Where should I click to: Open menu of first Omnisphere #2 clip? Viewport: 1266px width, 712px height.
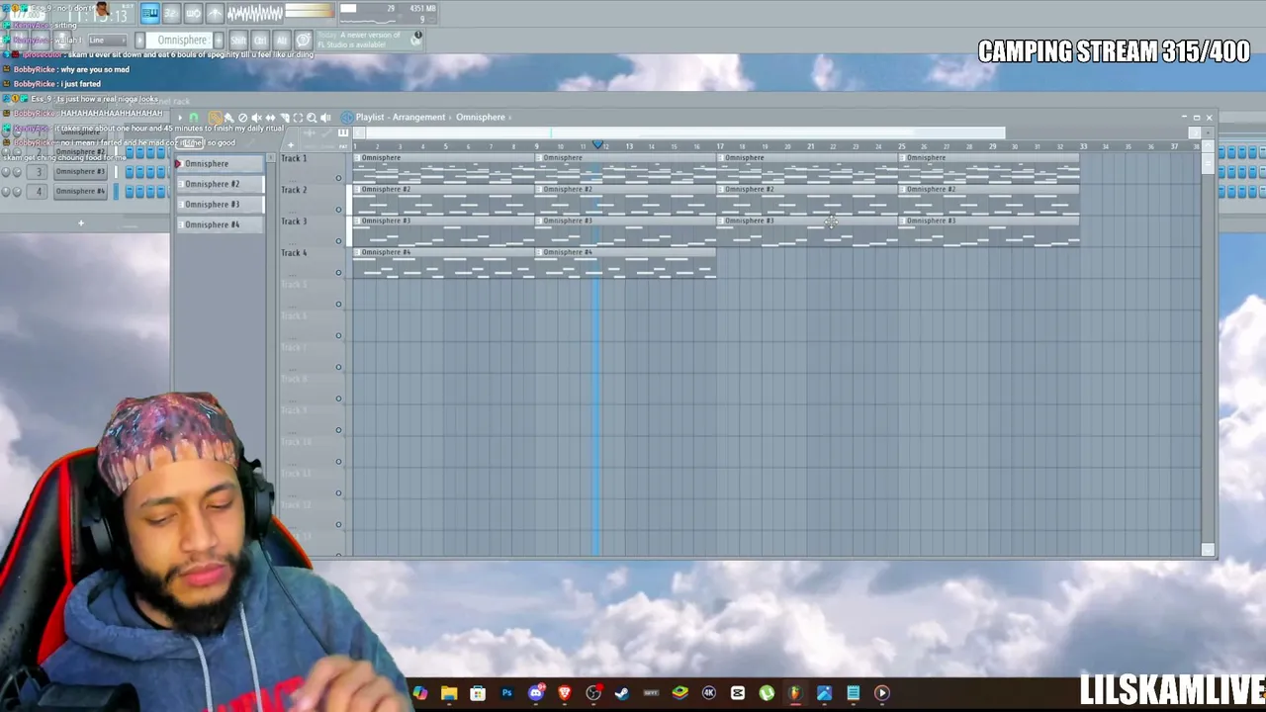358,189
